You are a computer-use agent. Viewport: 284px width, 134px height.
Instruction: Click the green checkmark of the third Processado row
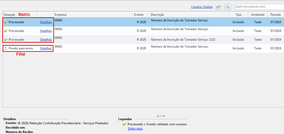6,39
